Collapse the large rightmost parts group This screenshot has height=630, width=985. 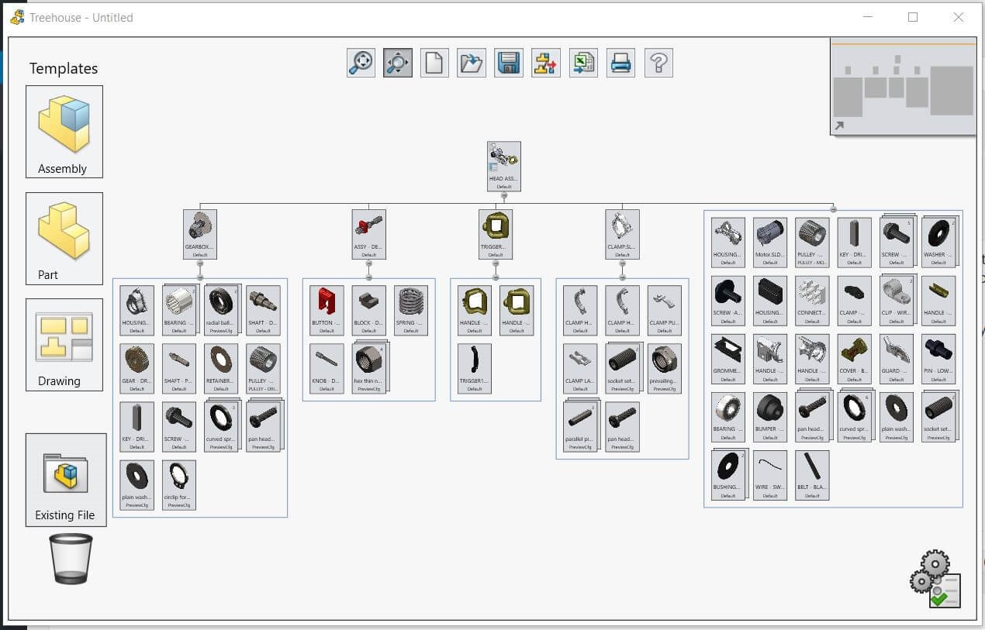833,209
